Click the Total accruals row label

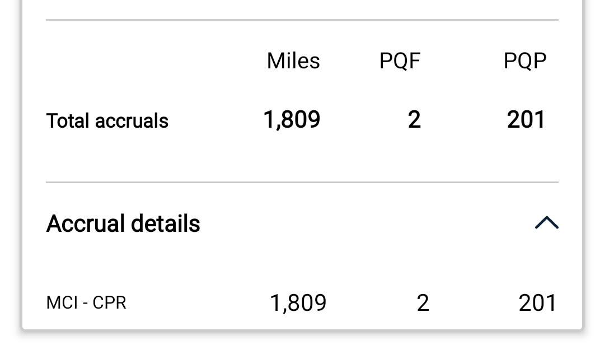pos(107,121)
